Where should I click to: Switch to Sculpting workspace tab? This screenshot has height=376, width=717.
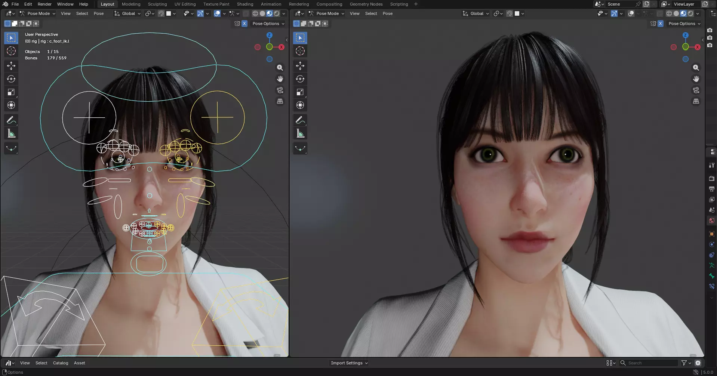click(157, 4)
